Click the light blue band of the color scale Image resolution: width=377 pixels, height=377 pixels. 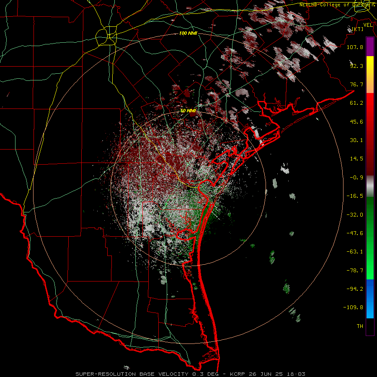point(370,310)
